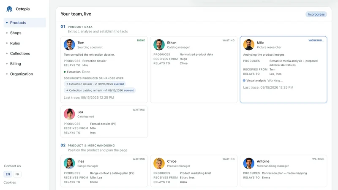Click the Your team, live heading
338x190 pixels.
click(76, 14)
